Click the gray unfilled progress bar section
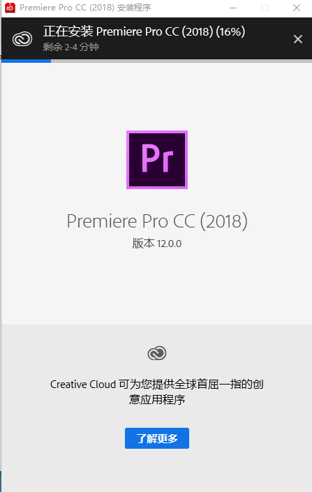 coord(181,61)
